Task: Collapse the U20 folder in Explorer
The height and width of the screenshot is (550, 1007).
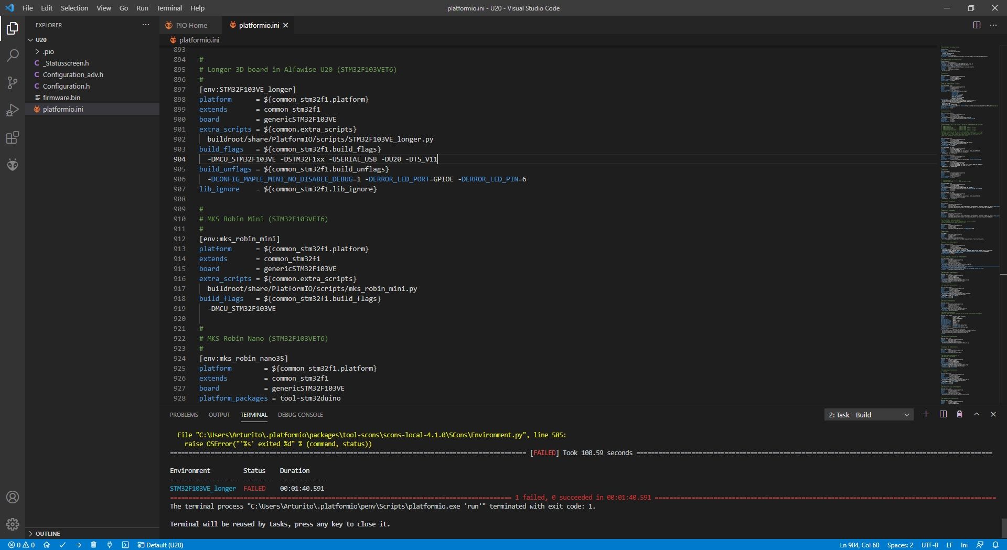Action: coord(31,40)
